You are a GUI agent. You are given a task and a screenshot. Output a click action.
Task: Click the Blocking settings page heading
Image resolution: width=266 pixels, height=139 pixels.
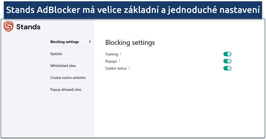(x=130, y=42)
